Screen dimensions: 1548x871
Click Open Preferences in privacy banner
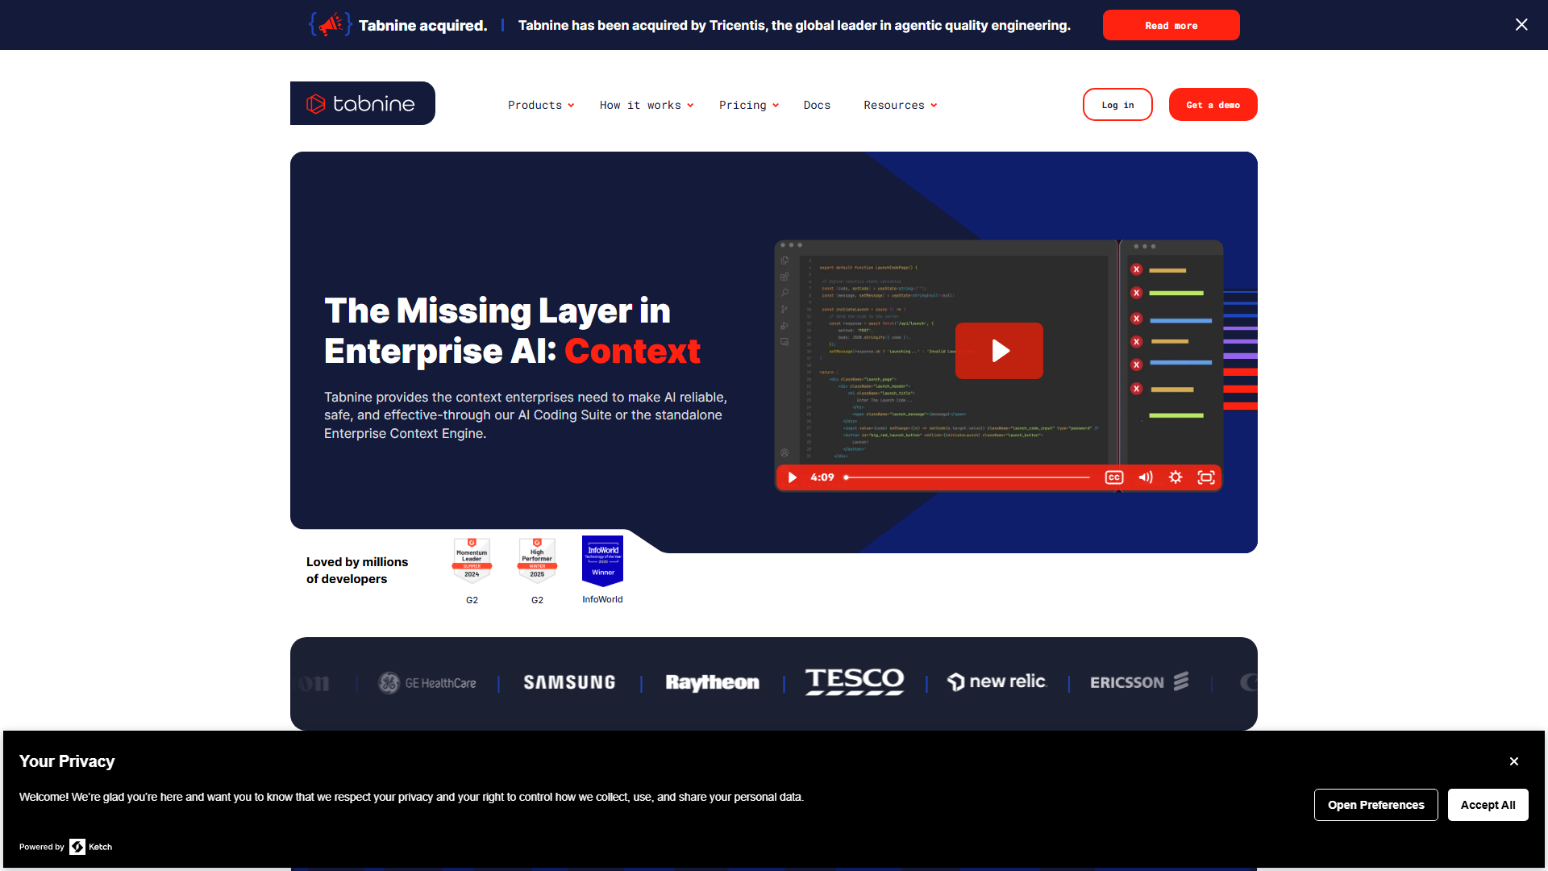(1375, 805)
